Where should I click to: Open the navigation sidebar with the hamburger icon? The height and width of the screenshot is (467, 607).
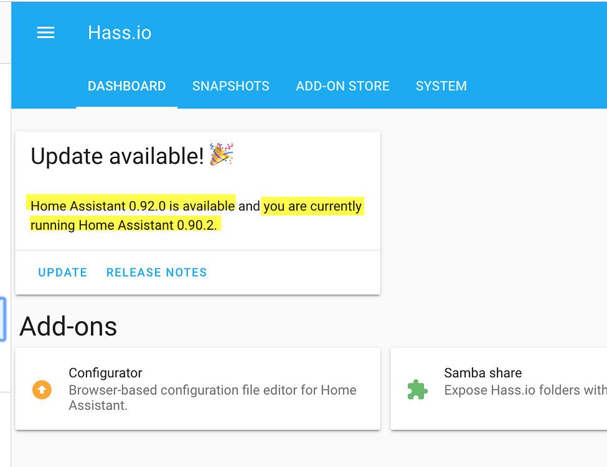45,32
